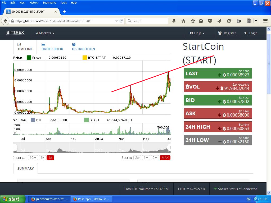Viewport: 271px width, 203px height.
Task: Set interval to 1d
Action: point(50,158)
